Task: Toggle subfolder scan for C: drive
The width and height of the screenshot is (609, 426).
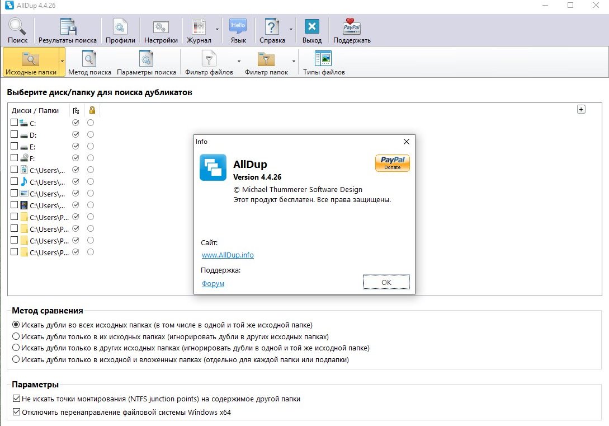Action: [75, 123]
